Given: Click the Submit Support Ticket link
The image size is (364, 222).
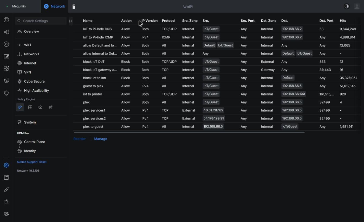Looking at the screenshot, I should [x=32, y=162].
